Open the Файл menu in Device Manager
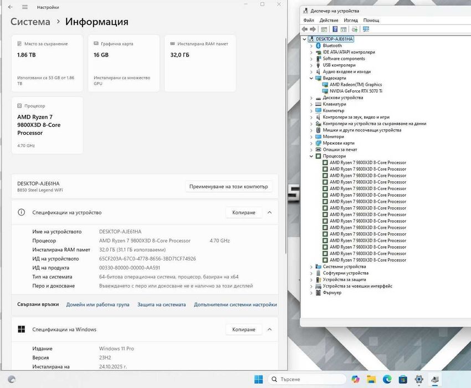Viewport: 471px width, 388px height. click(x=309, y=20)
